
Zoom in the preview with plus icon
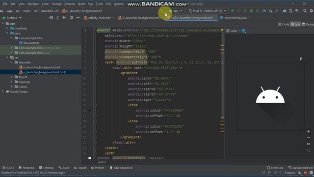point(309,131)
